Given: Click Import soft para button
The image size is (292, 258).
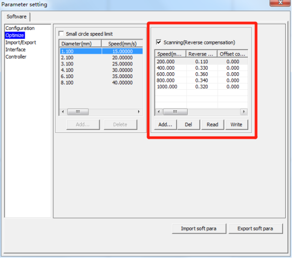Looking at the screenshot, I should point(199,228).
